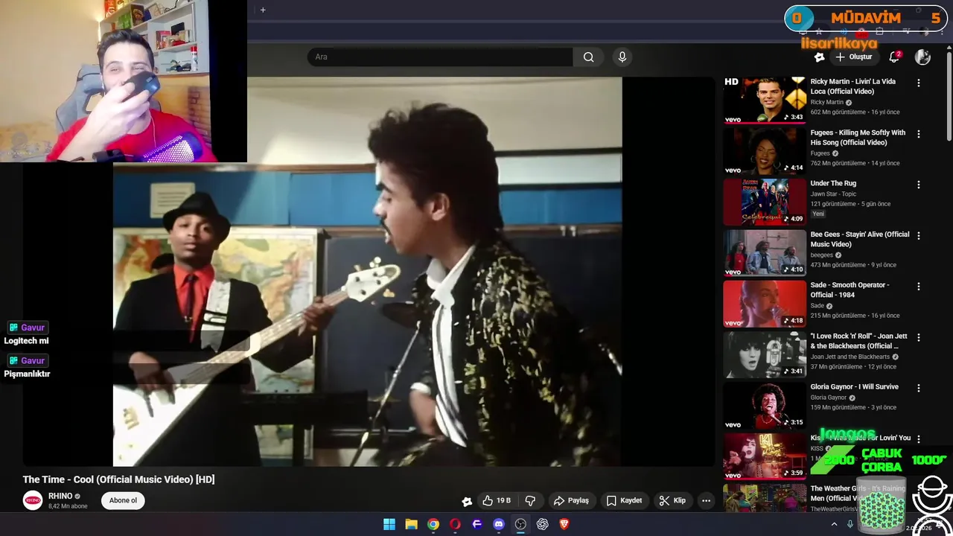This screenshot has width=953, height=536.
Task: Click the system tray microphone icon
Action: (850, 524)
